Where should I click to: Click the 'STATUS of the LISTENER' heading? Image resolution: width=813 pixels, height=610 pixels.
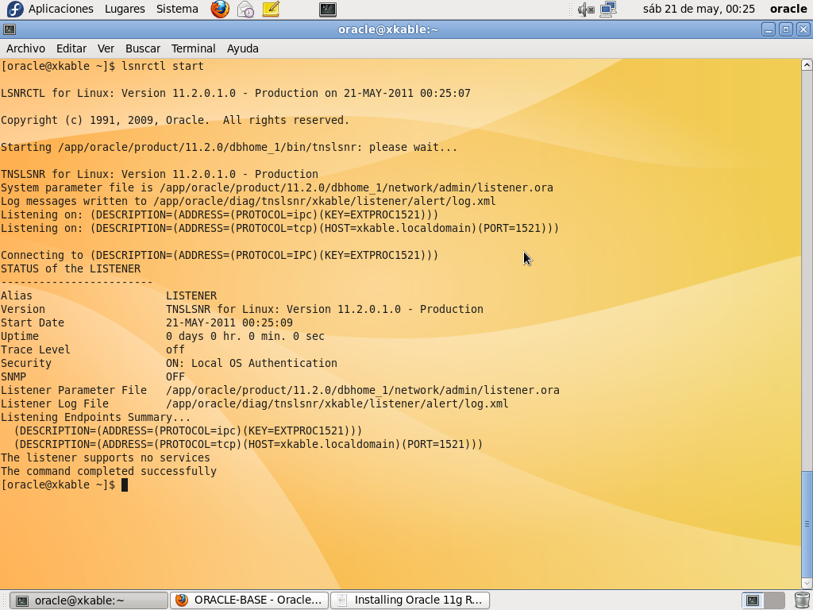(x=71, y=268)
